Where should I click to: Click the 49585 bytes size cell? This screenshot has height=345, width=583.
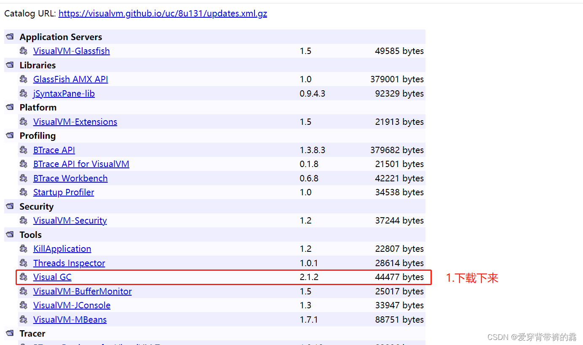click(399, 51)
